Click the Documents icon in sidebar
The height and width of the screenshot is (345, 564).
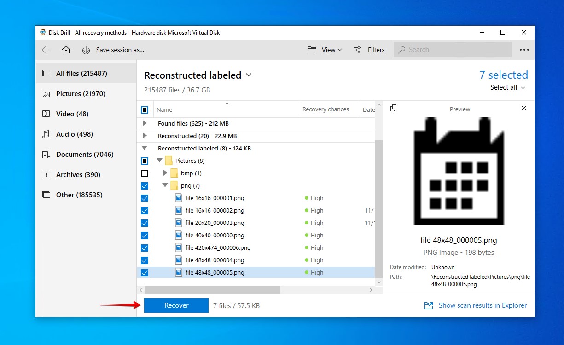point(46,155)
